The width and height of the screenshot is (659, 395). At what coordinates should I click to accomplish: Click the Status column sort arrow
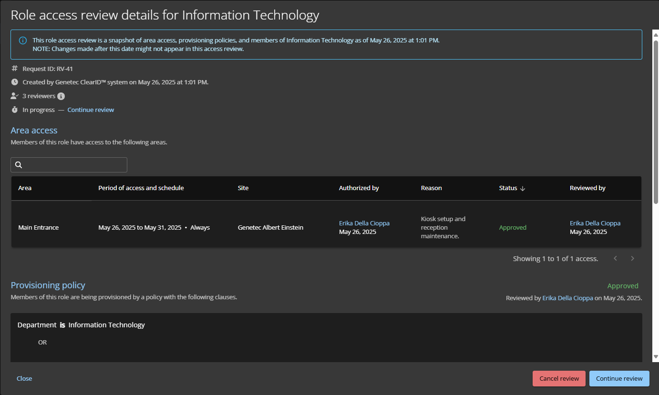pos(523,188)
